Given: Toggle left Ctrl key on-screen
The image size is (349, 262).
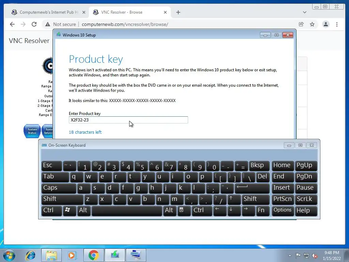Looking at the screenshot, I should click(x=52, y=211).
